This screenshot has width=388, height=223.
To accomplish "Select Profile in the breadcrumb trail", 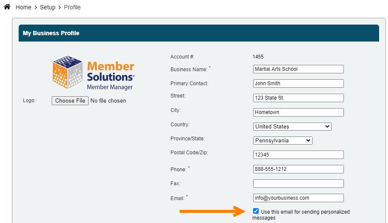I will 72,7.
